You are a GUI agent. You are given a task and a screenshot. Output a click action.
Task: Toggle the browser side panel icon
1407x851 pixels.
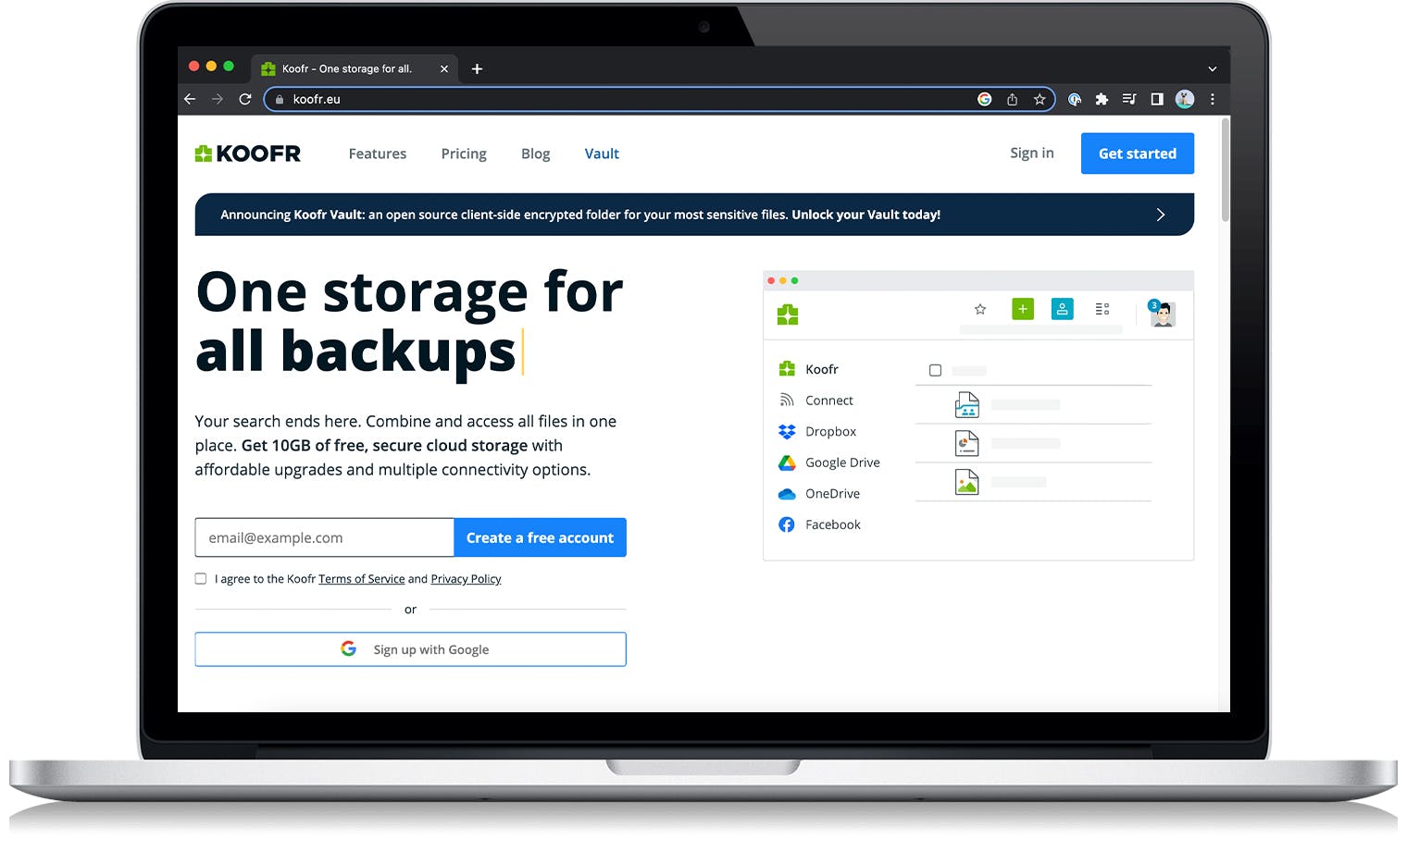1156,99
